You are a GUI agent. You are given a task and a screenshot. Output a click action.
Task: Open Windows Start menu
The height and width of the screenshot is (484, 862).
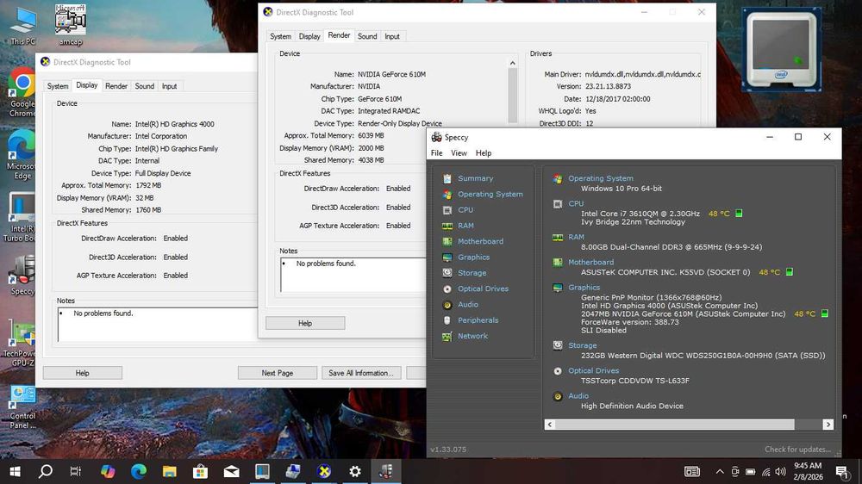[16, 471]
